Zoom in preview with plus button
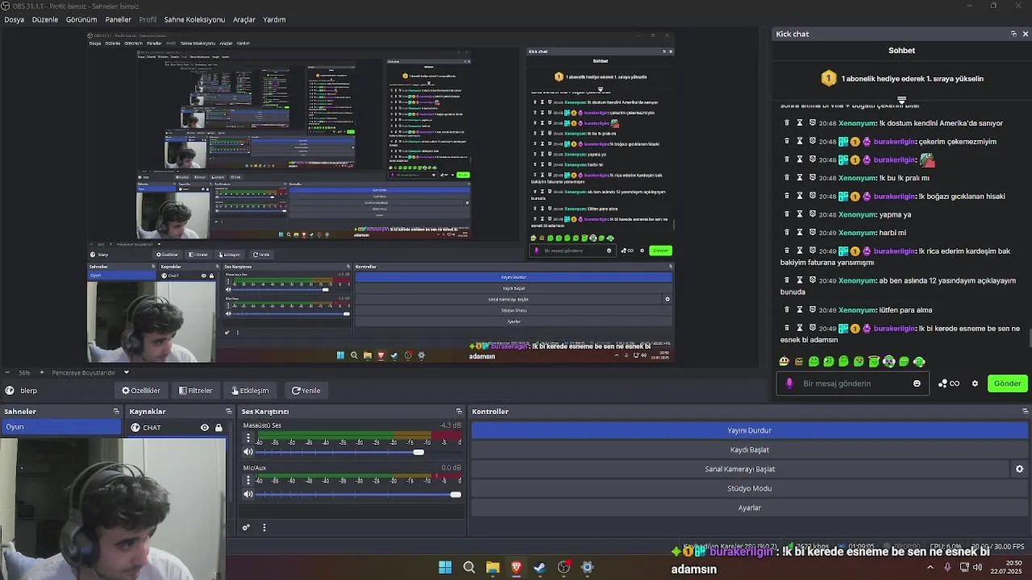 43,372
